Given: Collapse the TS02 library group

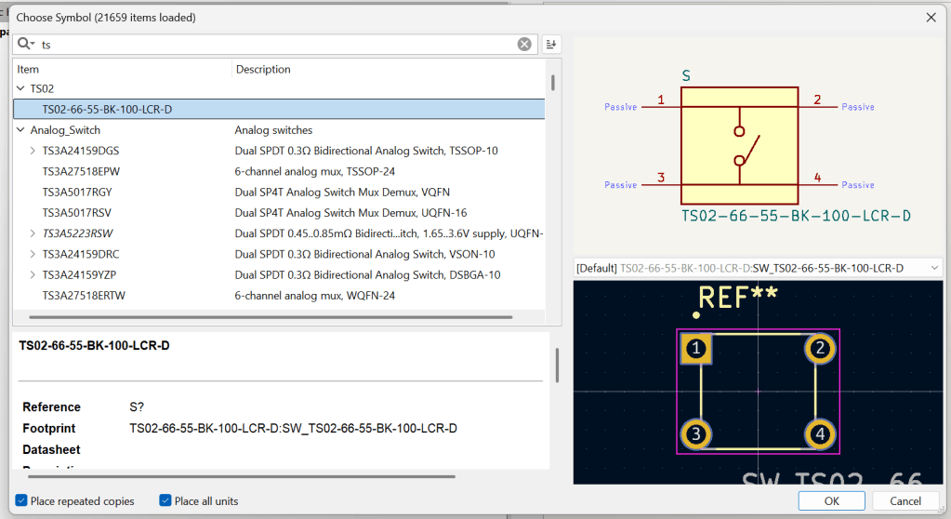Looking at the screenshot, I should click(x=20, y=88).
